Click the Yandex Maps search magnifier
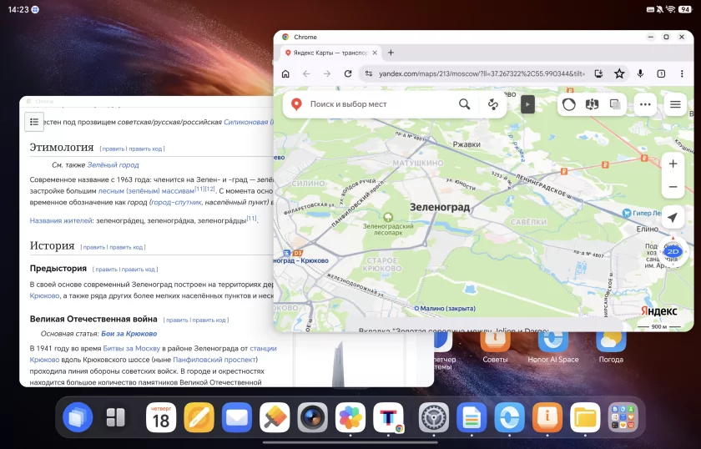 [x=465, y=104]
